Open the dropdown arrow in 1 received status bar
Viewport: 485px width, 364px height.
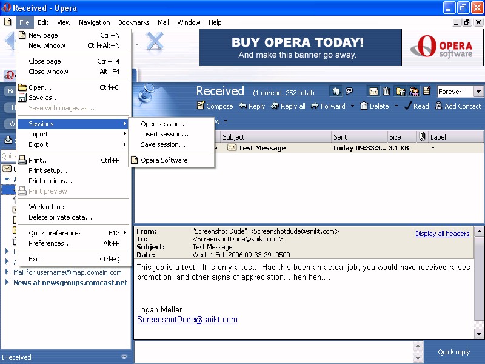(x=124, y=357)
